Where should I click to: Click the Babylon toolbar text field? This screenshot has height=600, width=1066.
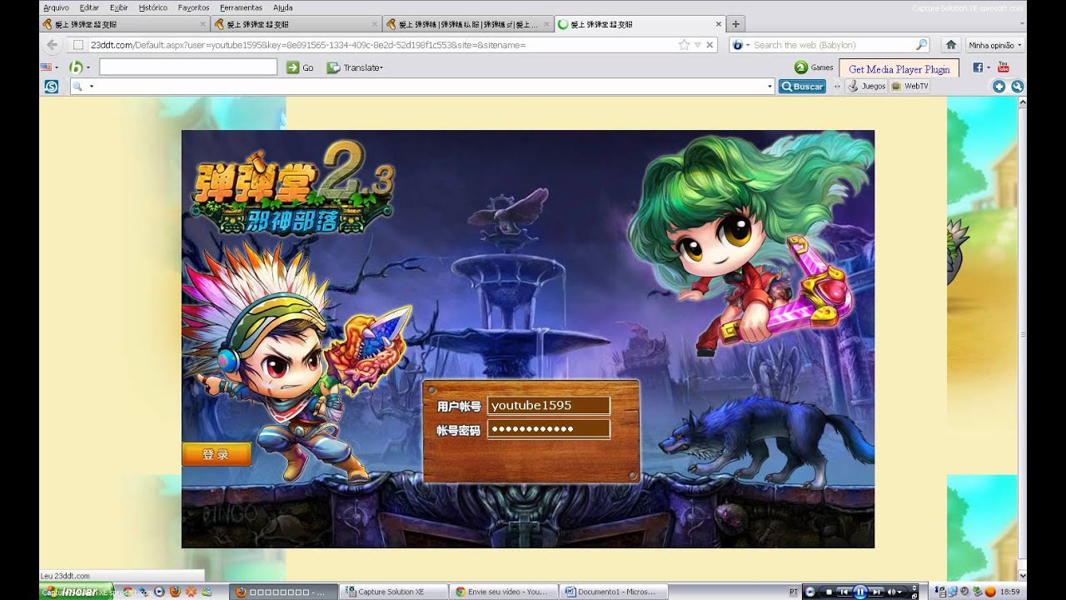pyautogui.click(x=188, y=67)
